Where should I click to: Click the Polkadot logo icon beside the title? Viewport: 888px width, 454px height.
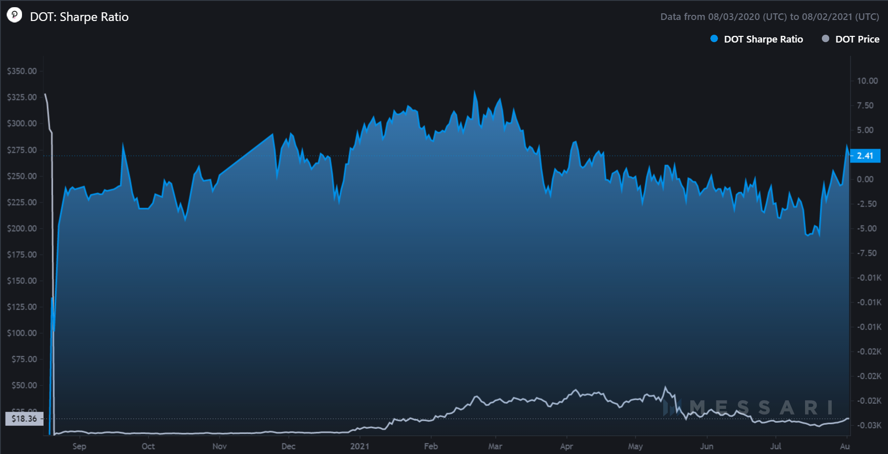[14, 15]
